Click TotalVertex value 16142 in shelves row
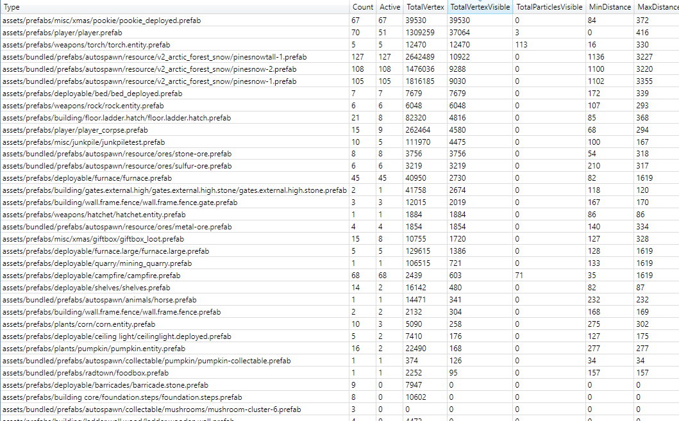Image resolution: width=679 pixels, height=421 pixels. (x=415, y=287)
